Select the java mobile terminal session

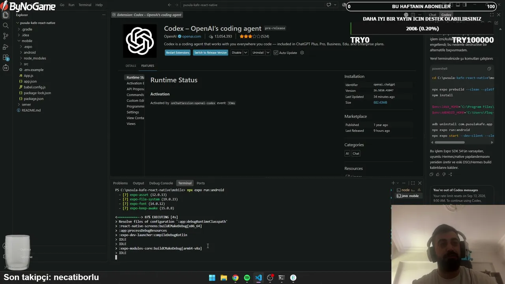[409, 196]
